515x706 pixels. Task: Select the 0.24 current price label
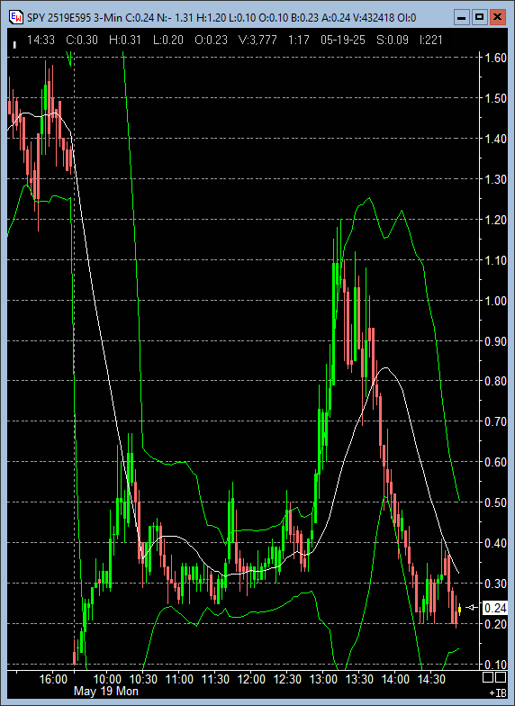[x=495, y=608]
